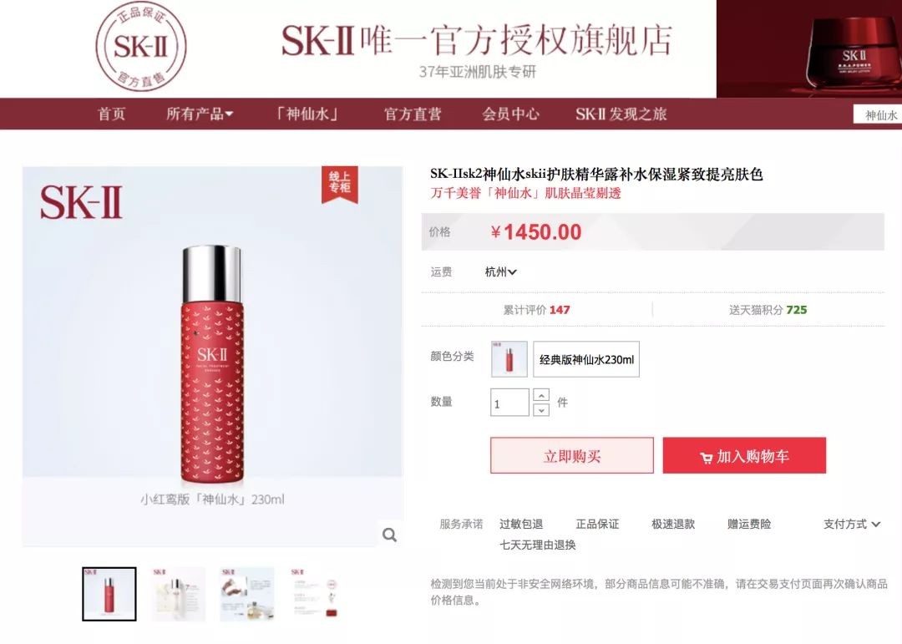Decrease quantity with the down arrow
Image resolution: width=902 pixels, height=644 pixels.
click(541, 410)
